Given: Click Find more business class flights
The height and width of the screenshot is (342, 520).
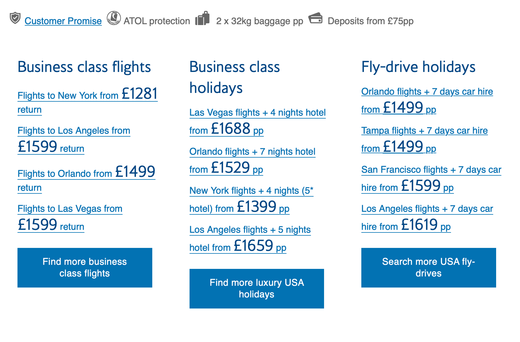Looking at the screenshot, I should tap(85, 267).
